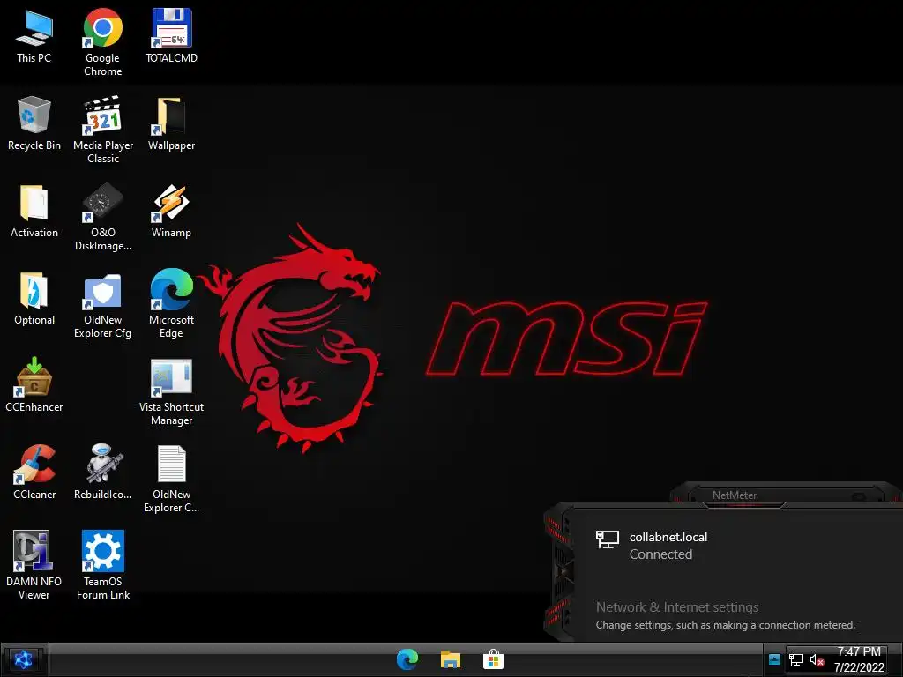Viewport: 903px width, 677px height.
Task: Click the NetMeter gadget title
Action: pyautogui.click(x=735, y=495)
